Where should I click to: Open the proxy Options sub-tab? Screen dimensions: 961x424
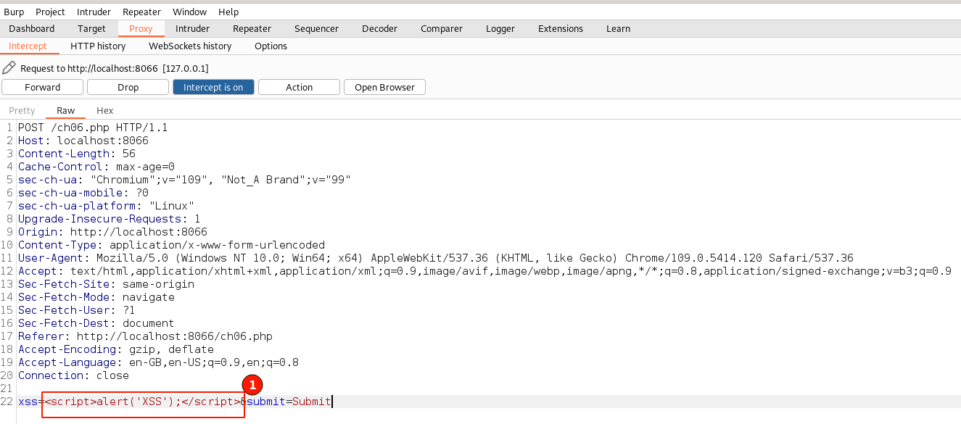point(271,46)
